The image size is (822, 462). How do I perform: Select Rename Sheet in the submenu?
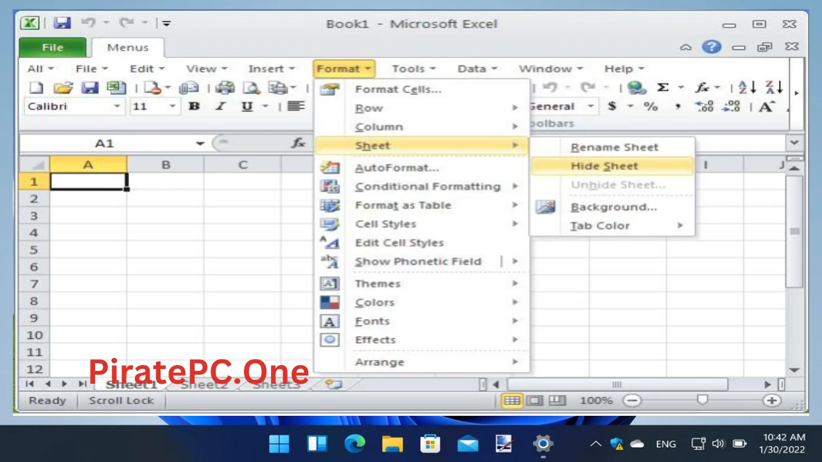click(613, 148)
